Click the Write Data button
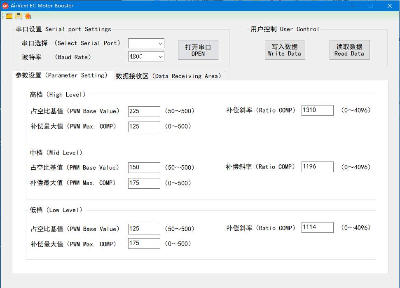Viewport: 400px width, 288px height. click(285, 50)
